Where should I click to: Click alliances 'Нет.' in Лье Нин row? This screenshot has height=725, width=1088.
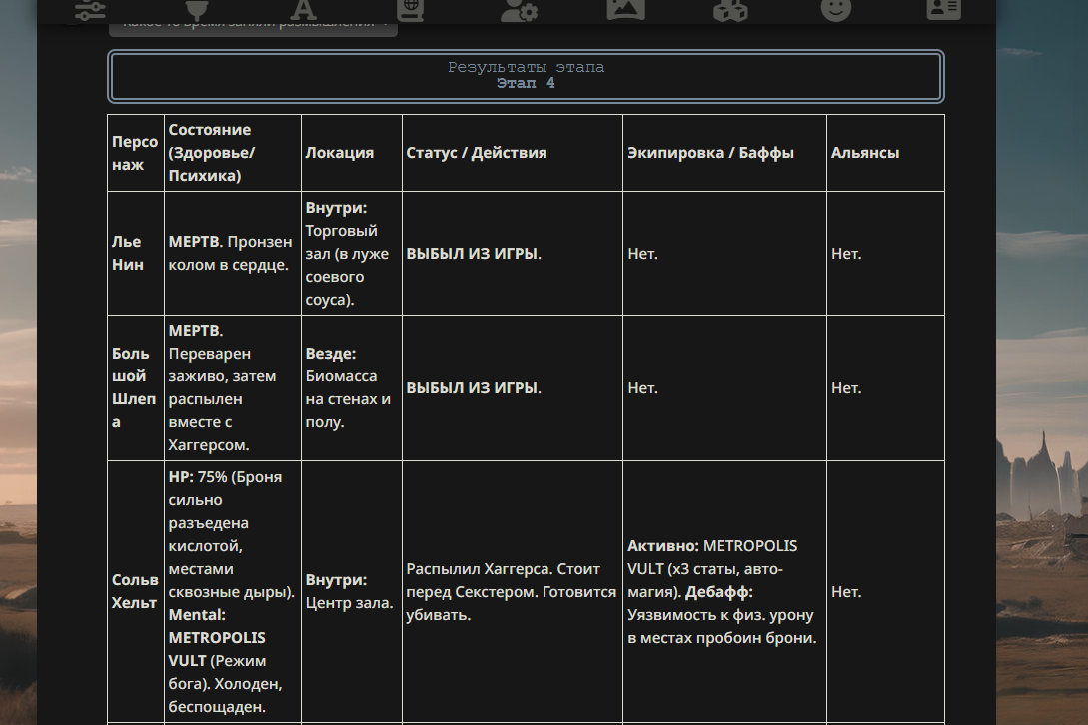point(885,254)
